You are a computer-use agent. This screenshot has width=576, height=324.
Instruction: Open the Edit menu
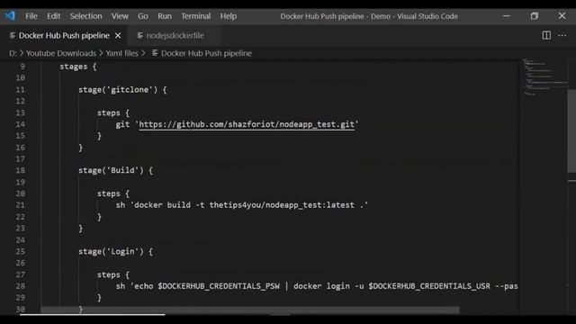coord(53,16)
